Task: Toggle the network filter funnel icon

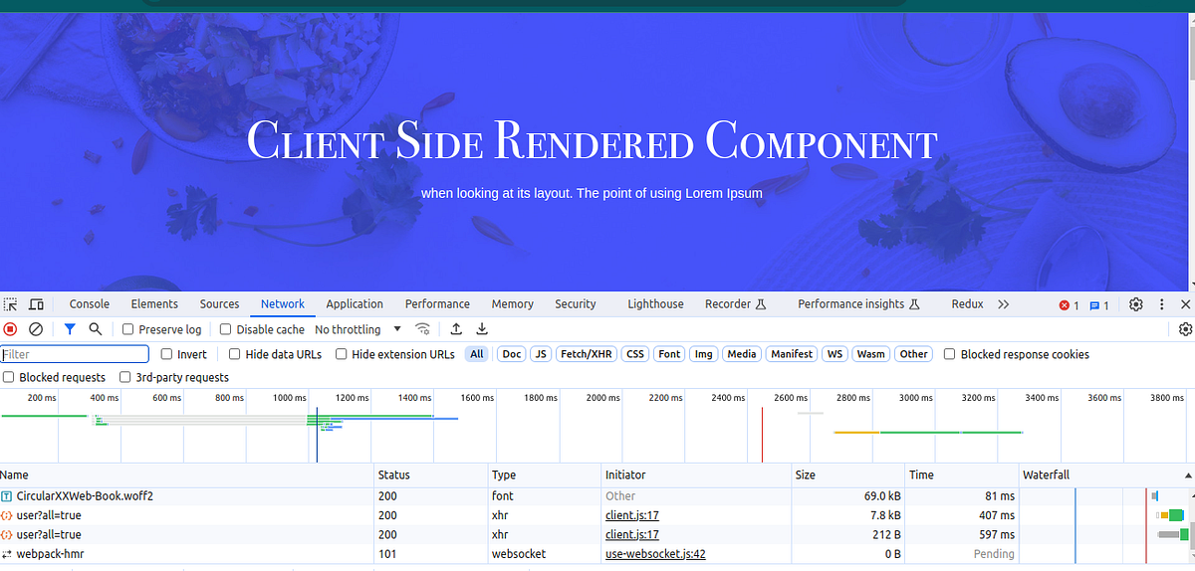Action: [70, 329]
